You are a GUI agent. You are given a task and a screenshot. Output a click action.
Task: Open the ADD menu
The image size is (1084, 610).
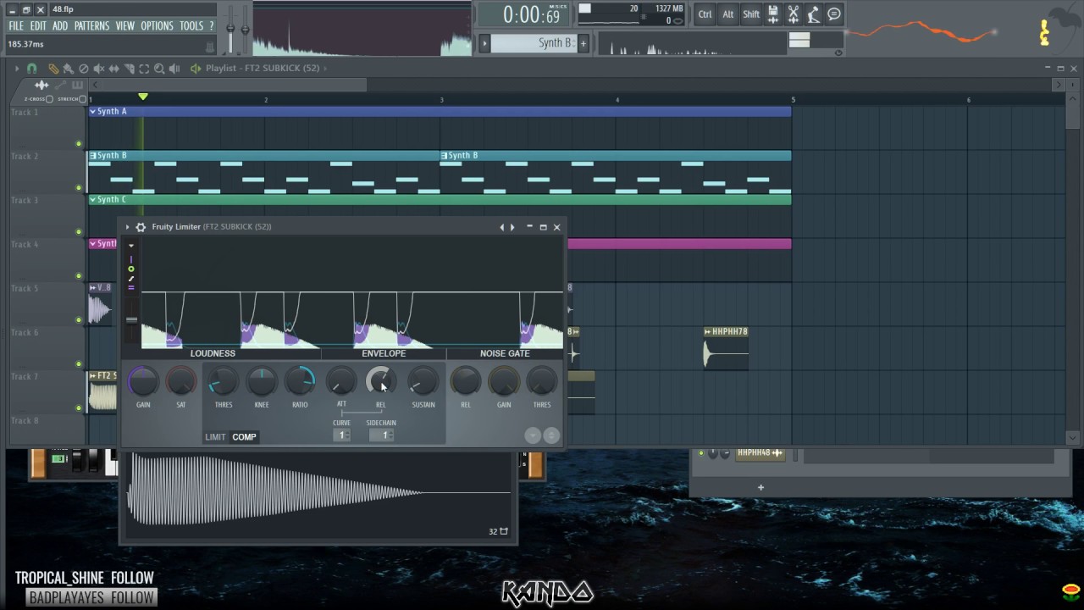(x=60, y=26)
